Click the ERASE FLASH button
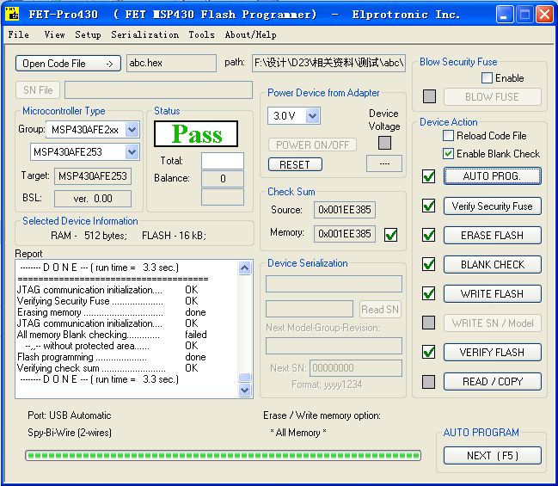 coord(493,236)
